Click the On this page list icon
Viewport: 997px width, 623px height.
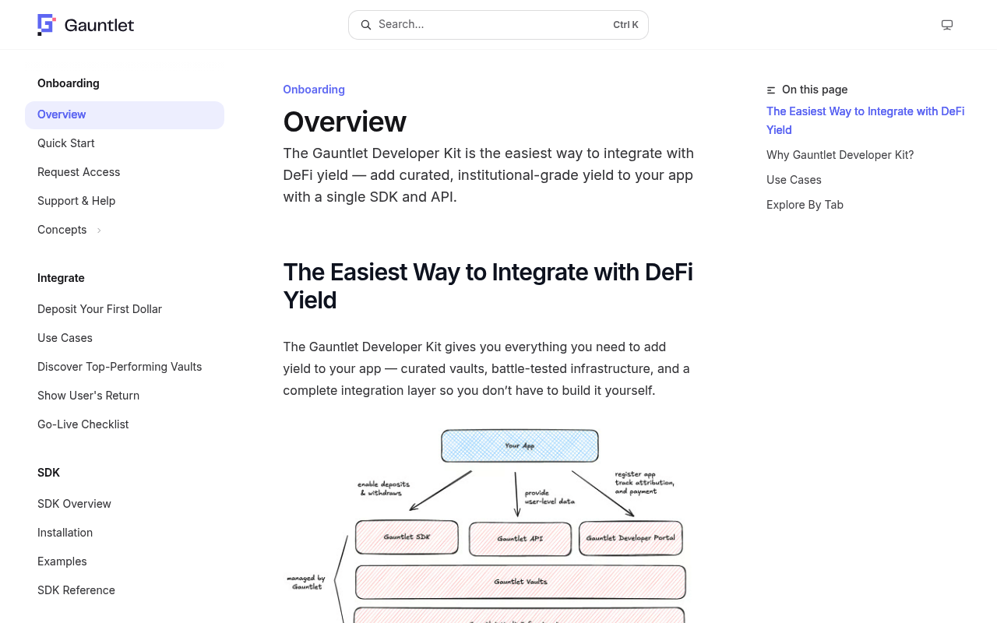point(771,90)
